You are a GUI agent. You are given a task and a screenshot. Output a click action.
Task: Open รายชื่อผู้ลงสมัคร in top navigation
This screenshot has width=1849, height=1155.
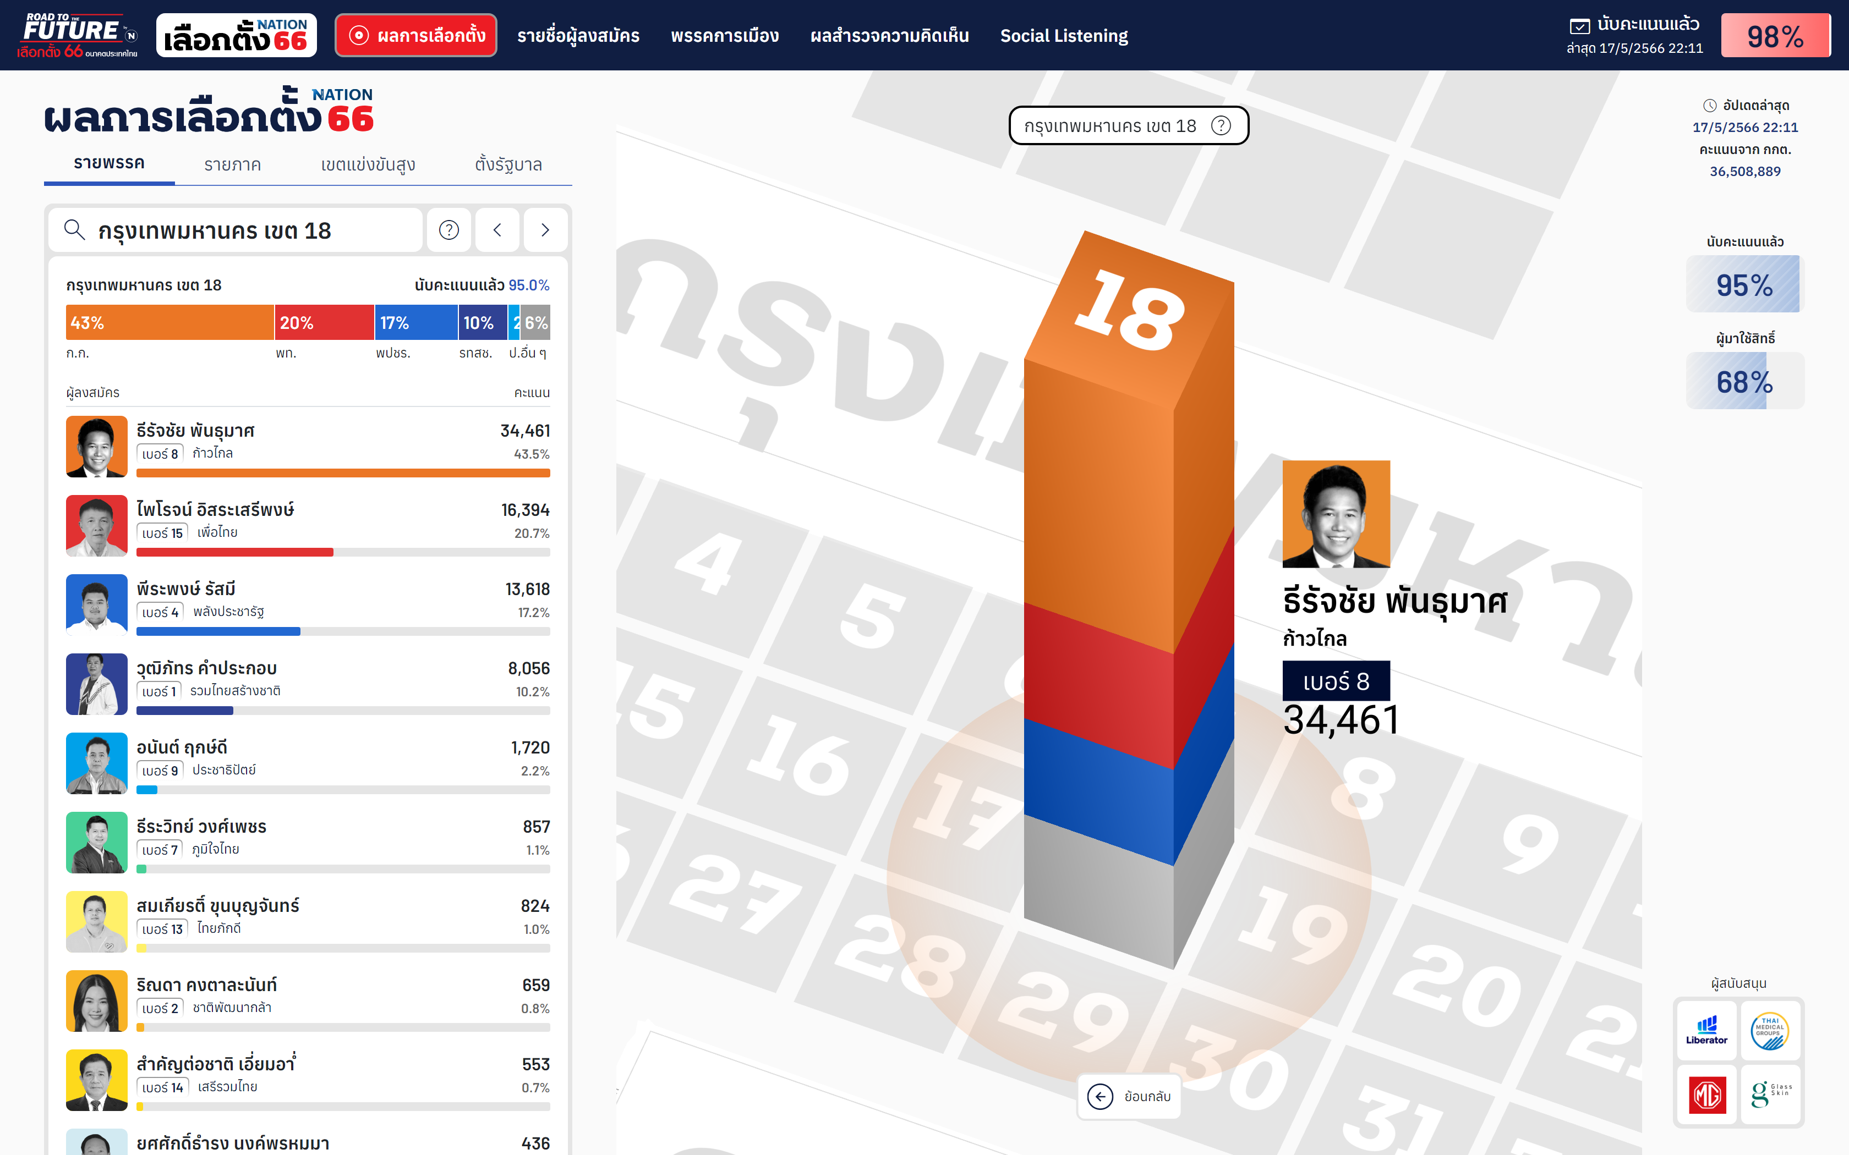click(578, 36)
